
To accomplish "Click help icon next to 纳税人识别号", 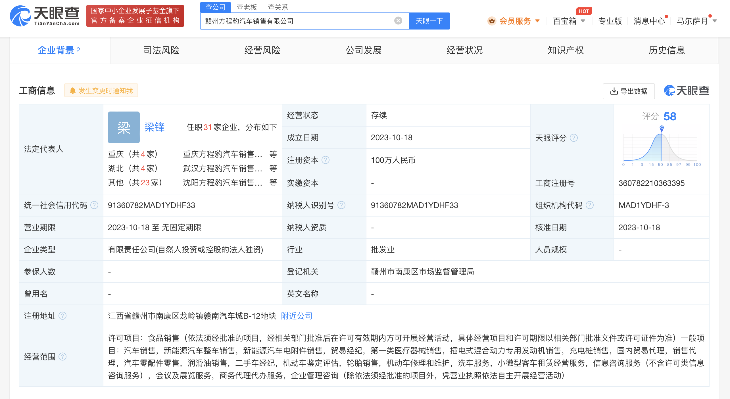I will (x=341, y=205).
